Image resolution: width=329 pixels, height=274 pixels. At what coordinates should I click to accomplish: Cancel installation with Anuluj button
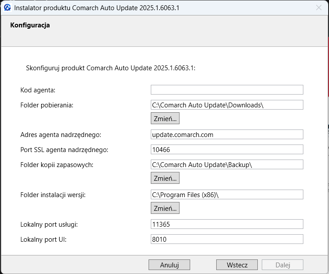pos(169,265)
